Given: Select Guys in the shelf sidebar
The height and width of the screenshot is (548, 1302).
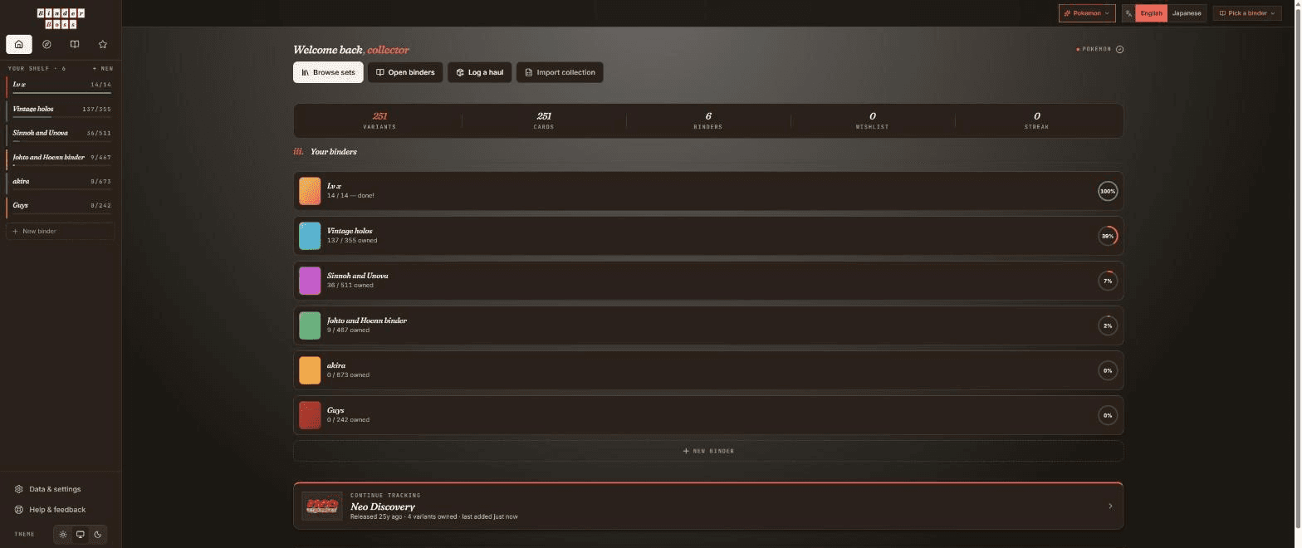Looking at the screenshot, I should [x=61, y=206].
